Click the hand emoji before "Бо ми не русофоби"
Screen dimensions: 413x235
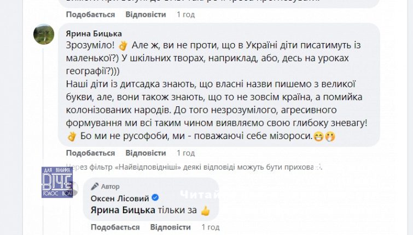tap(71, 136)
